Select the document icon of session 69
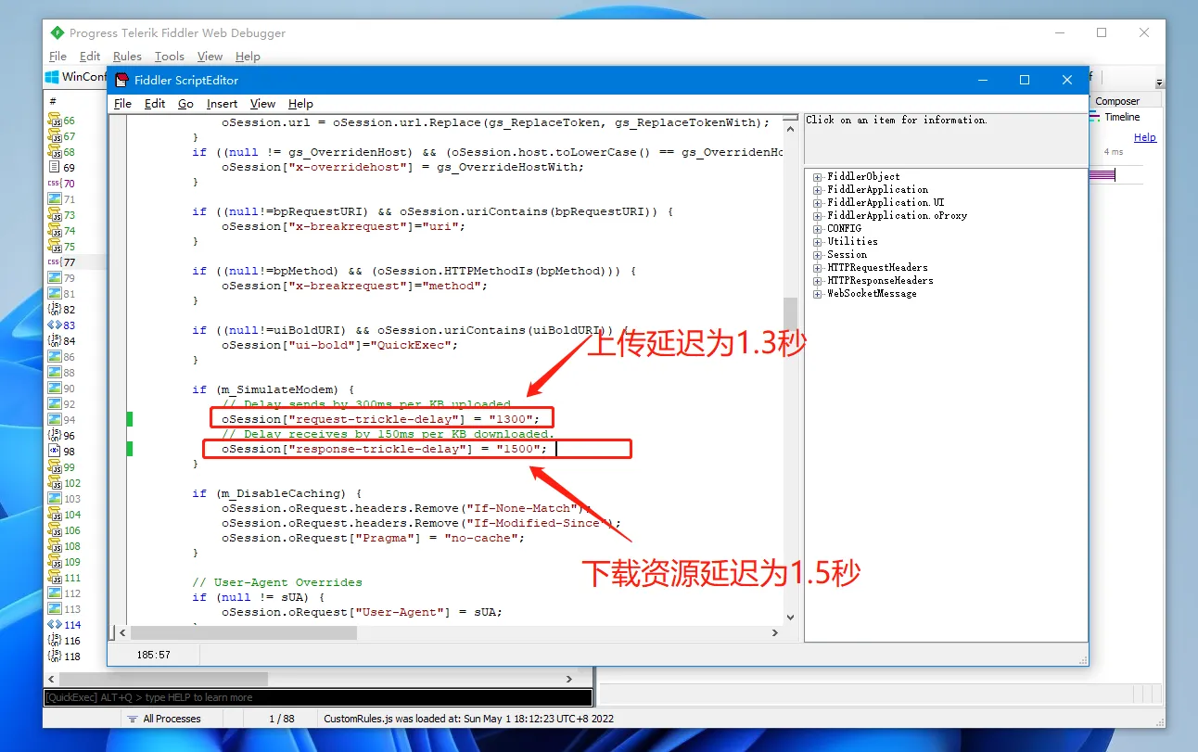The image size is (1198, 752). (x=54, y=168)
